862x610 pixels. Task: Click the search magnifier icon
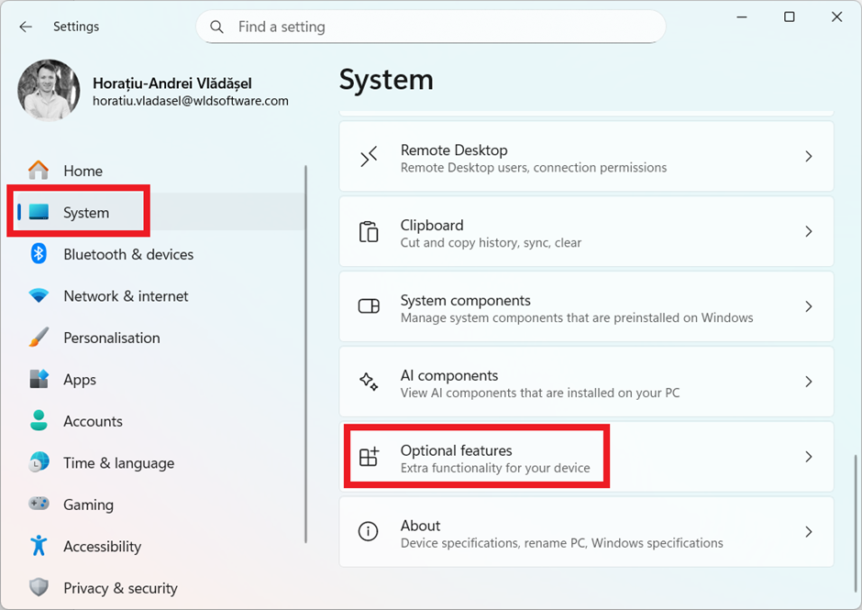[x=217, y=27]
